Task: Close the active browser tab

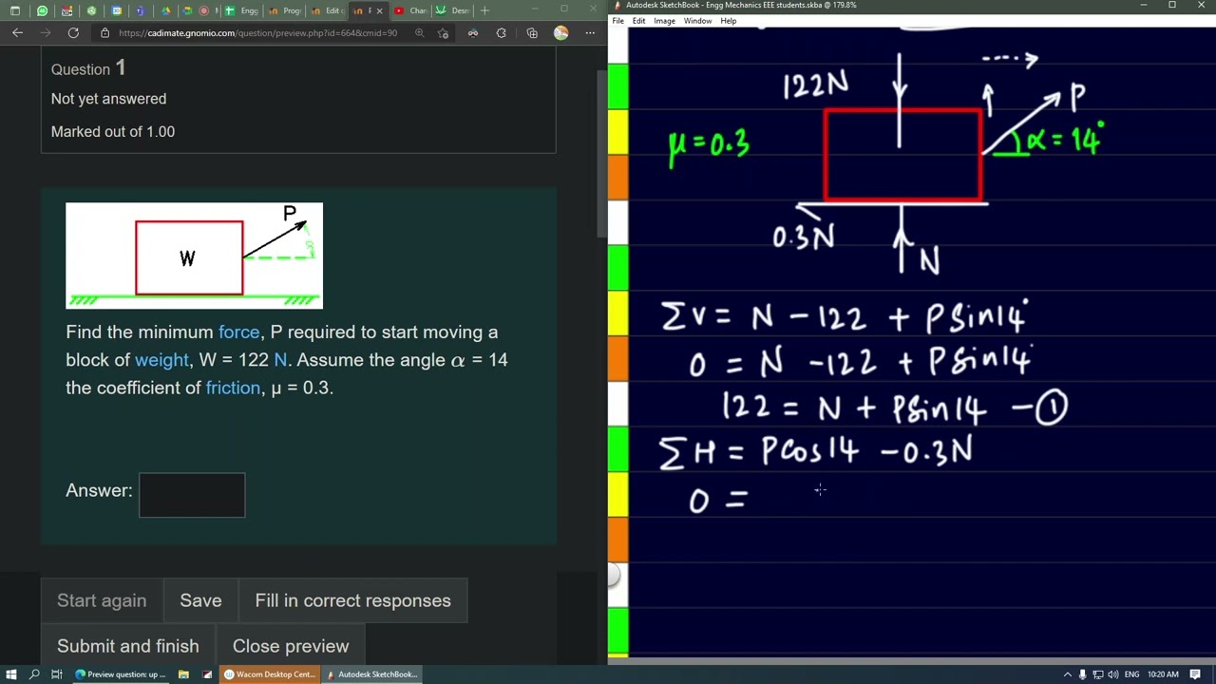Action: 379,10
